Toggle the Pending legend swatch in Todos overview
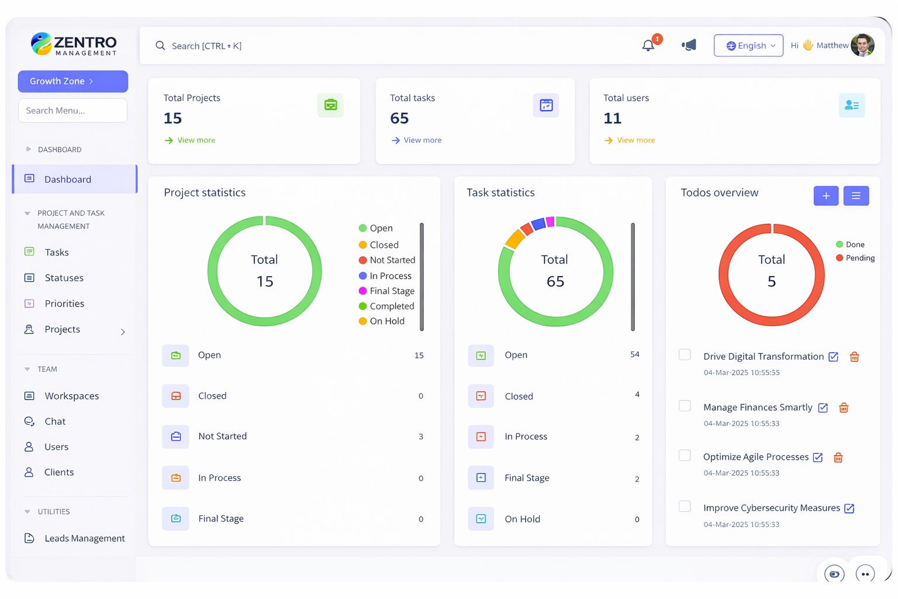 point(840,258)
